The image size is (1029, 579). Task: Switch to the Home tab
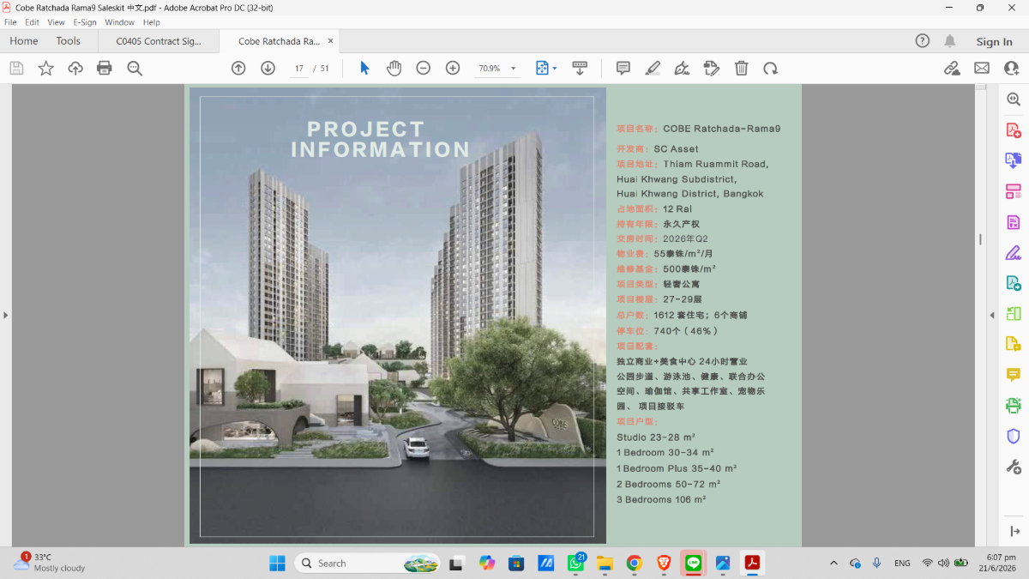pyautogui.click(x=24, y=41)
